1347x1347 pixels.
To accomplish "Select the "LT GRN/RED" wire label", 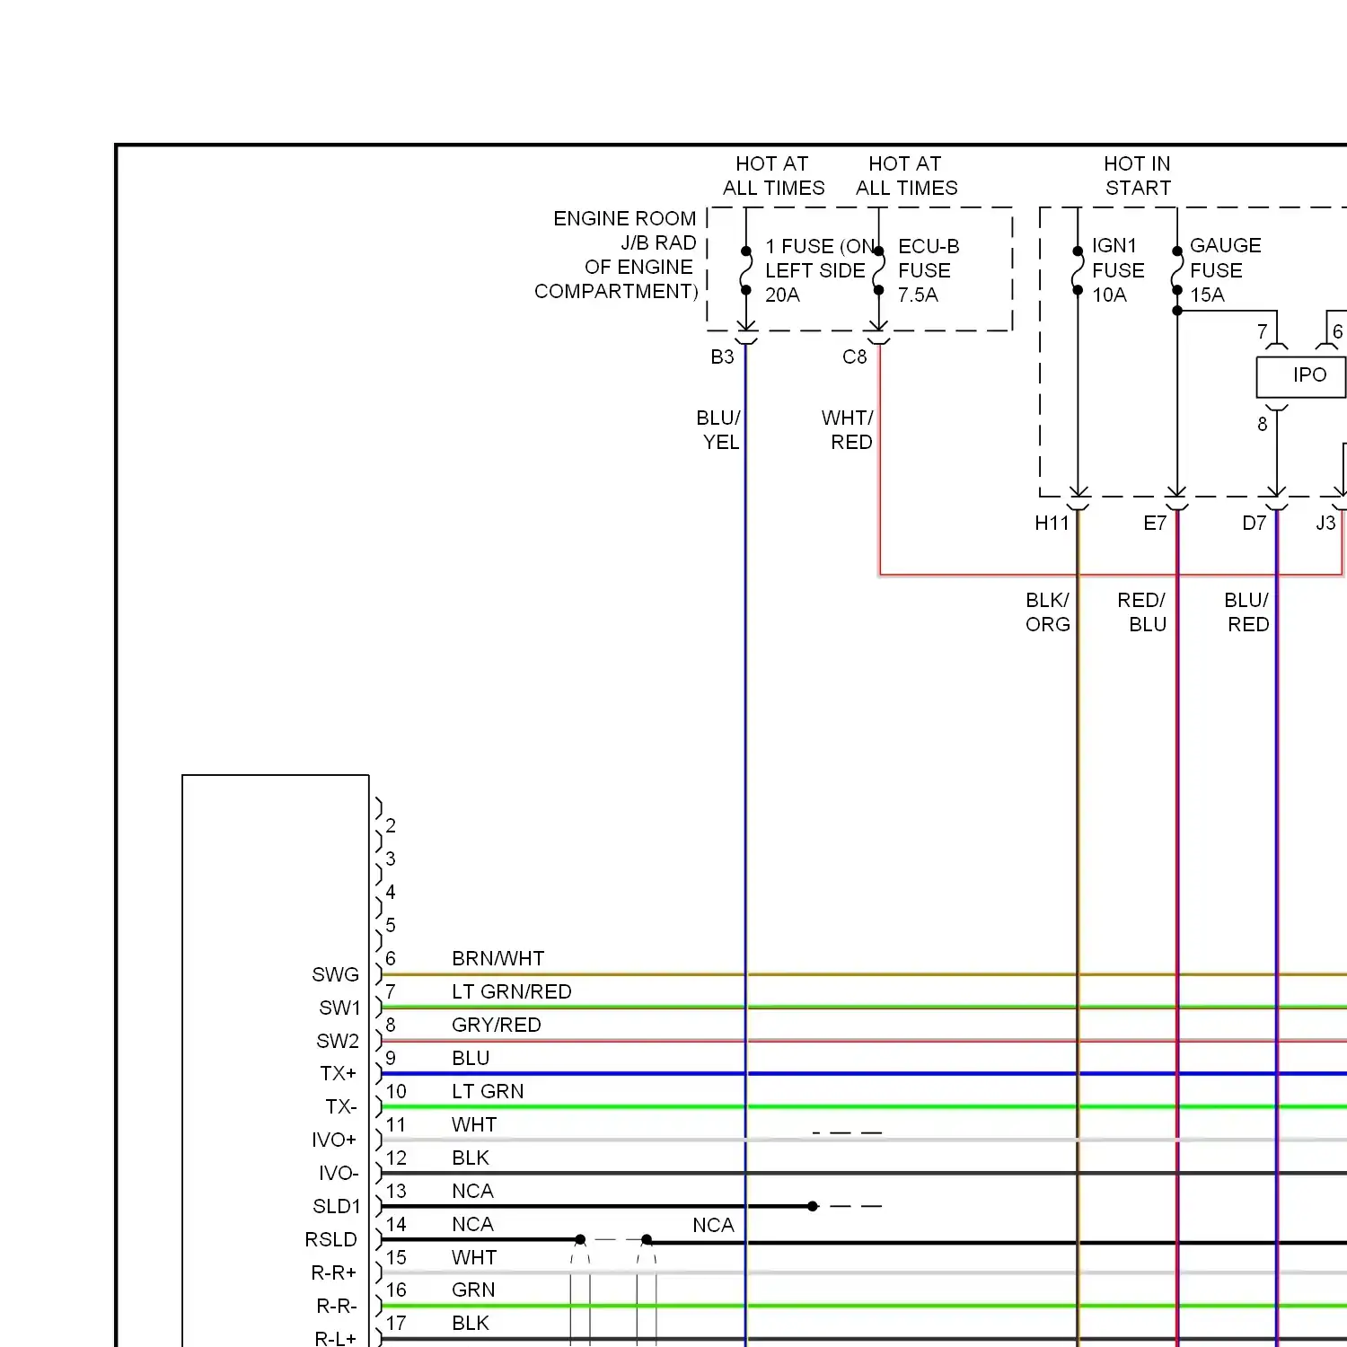I will 512,992.
